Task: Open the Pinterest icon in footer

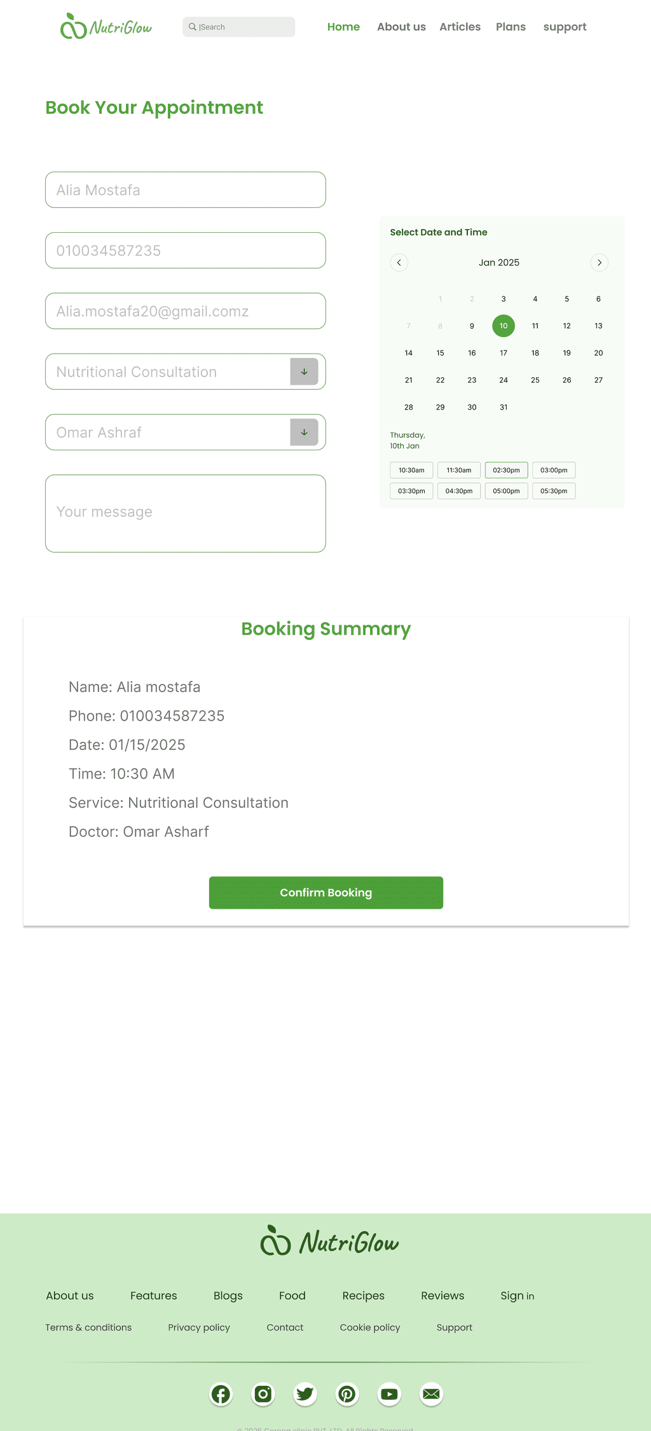Action: pos(347,1394)
